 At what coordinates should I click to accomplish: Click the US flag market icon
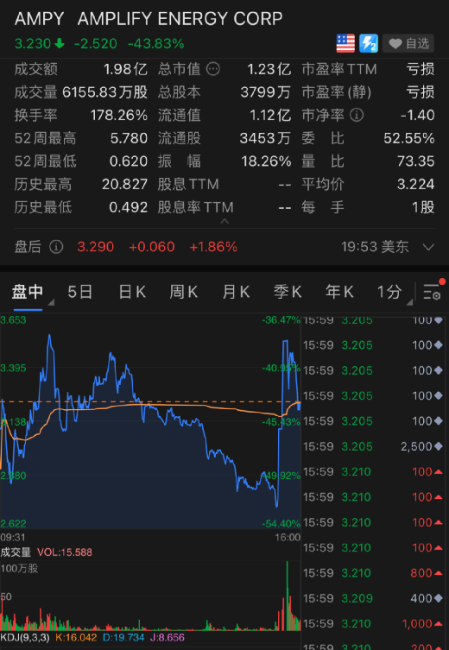[345, 43]
